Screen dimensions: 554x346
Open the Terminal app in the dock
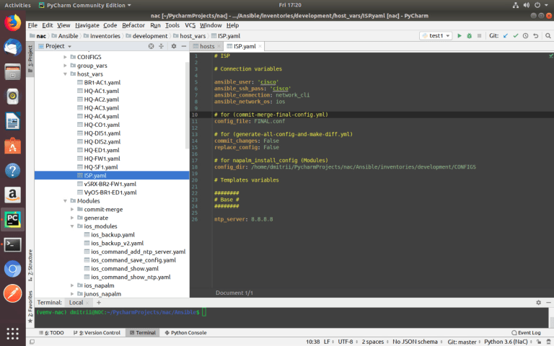click(13, 244)
